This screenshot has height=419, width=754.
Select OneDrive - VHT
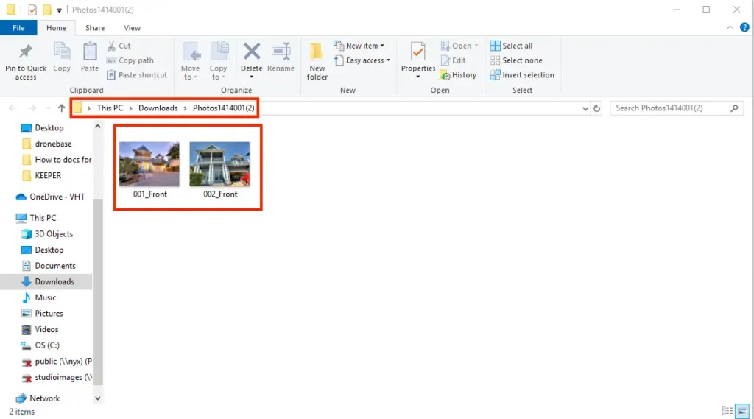coord(51,197)
